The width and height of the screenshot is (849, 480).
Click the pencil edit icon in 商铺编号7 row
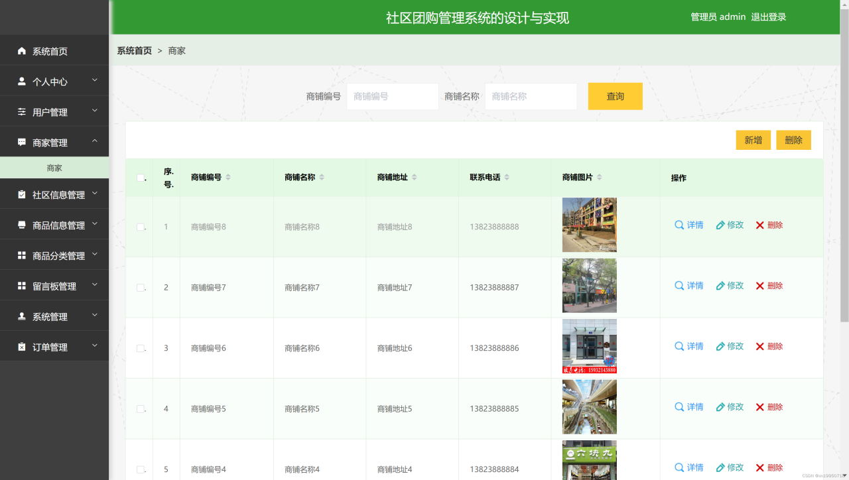(720, 286)
